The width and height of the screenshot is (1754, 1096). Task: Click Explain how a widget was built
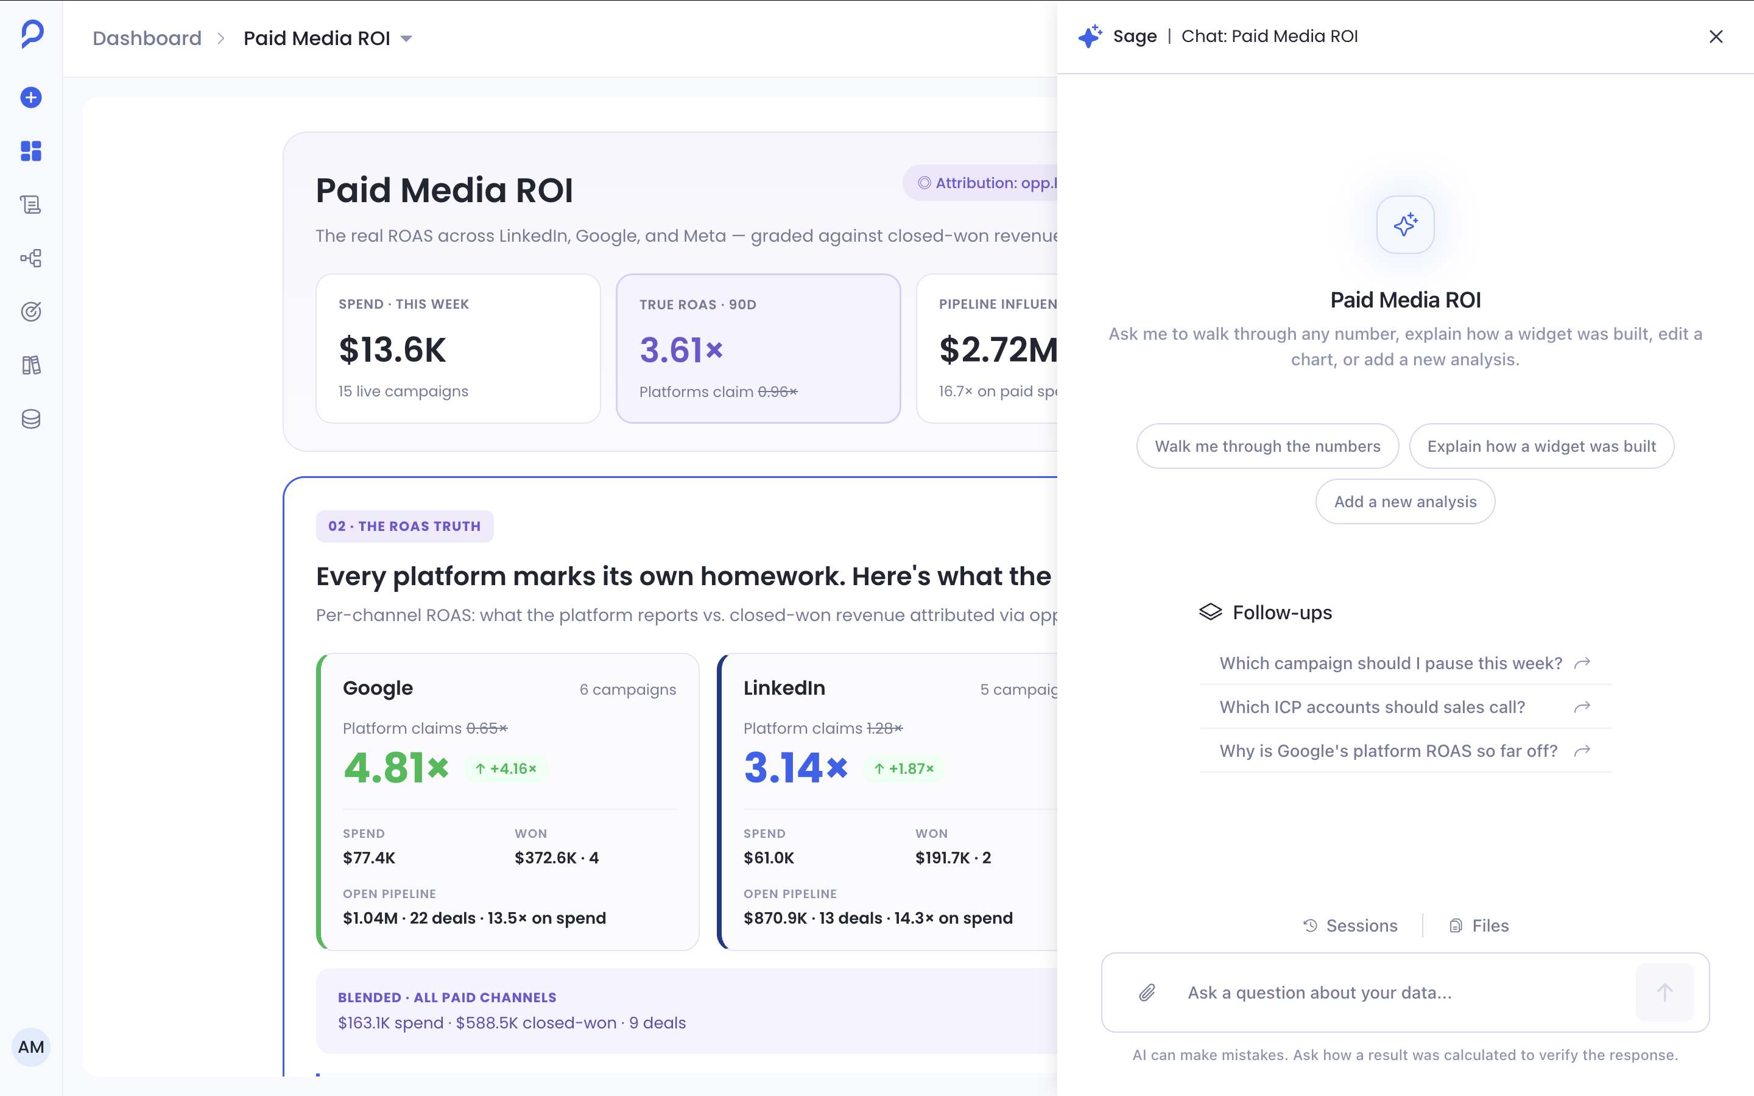click(x=1541, y=446)
